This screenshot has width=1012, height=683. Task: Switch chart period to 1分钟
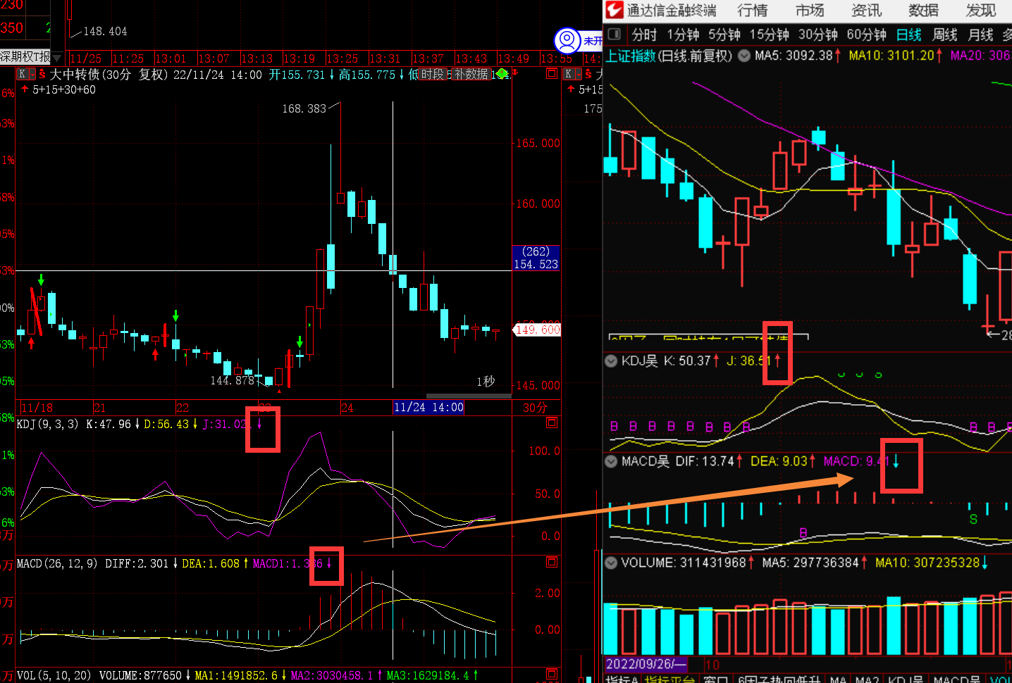682,35
